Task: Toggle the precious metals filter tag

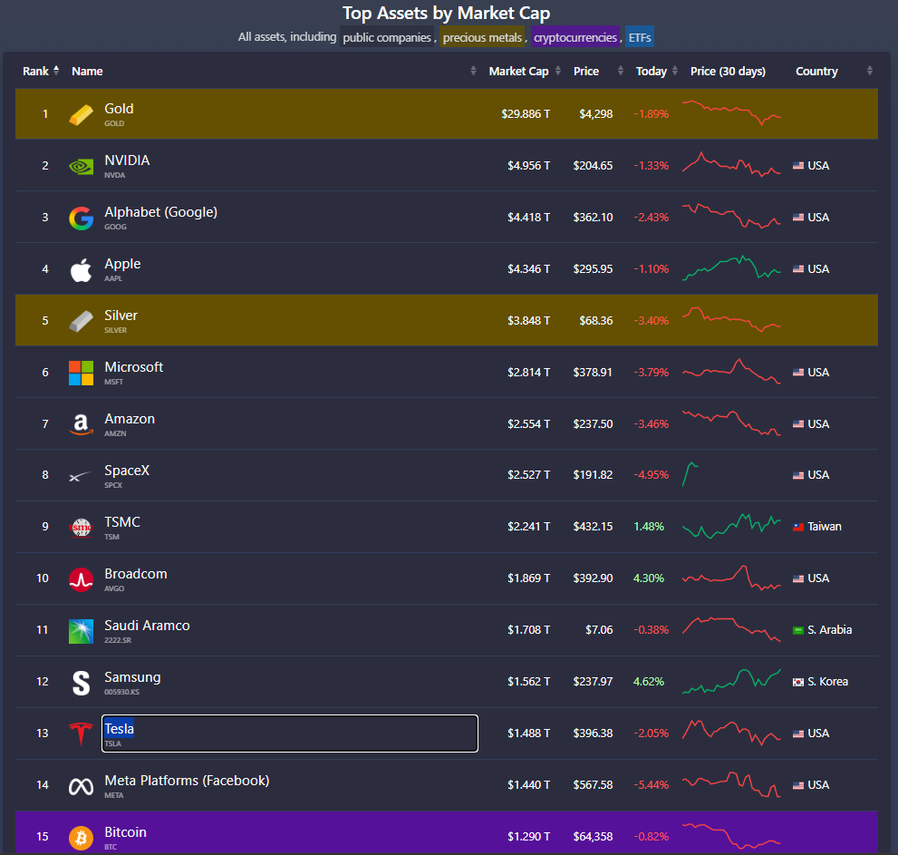Action: (482, 37)
